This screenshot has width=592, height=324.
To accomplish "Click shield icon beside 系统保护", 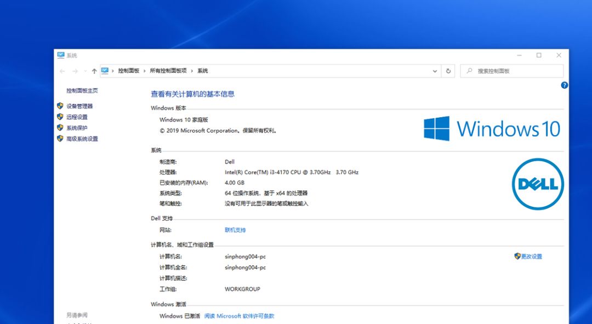I will [60, 128].
